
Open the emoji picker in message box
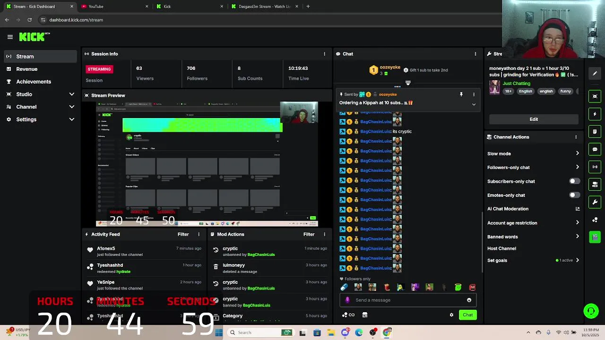469,300
